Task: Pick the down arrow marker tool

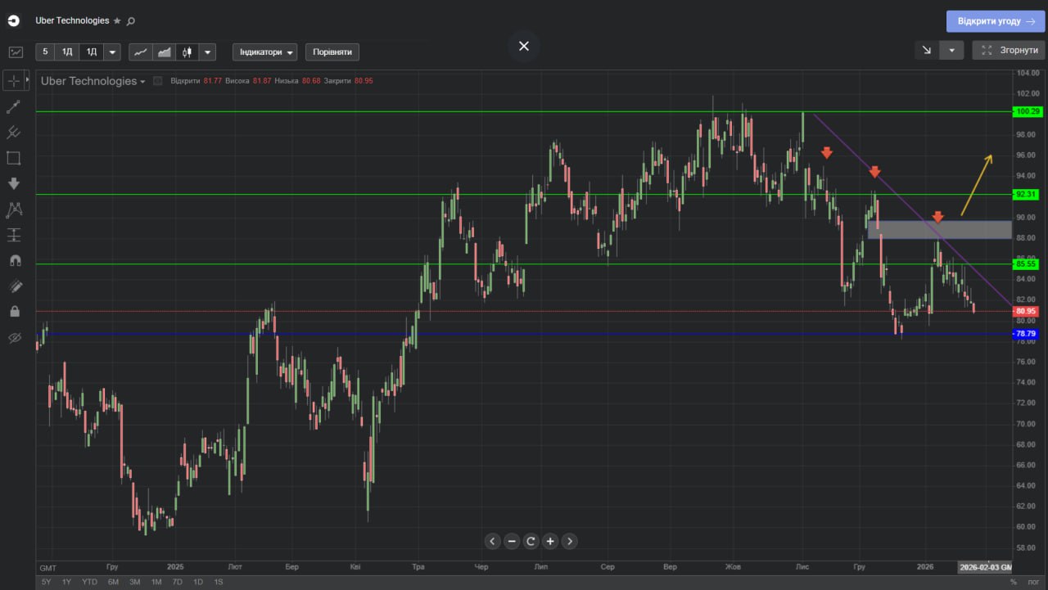Action: tap(14, 183)
